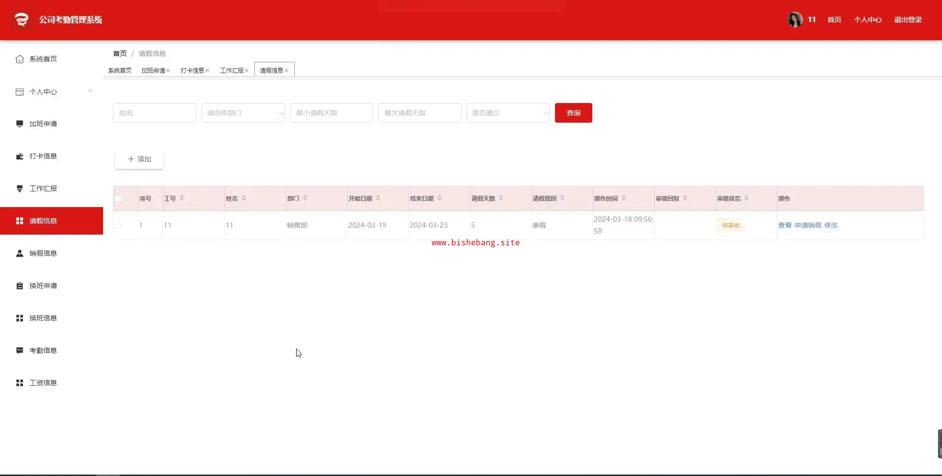Image resolution: width=942 pixels, height=476 pixels.
Task: Click the home icon beside 系统首页
Action: point(20,59)
